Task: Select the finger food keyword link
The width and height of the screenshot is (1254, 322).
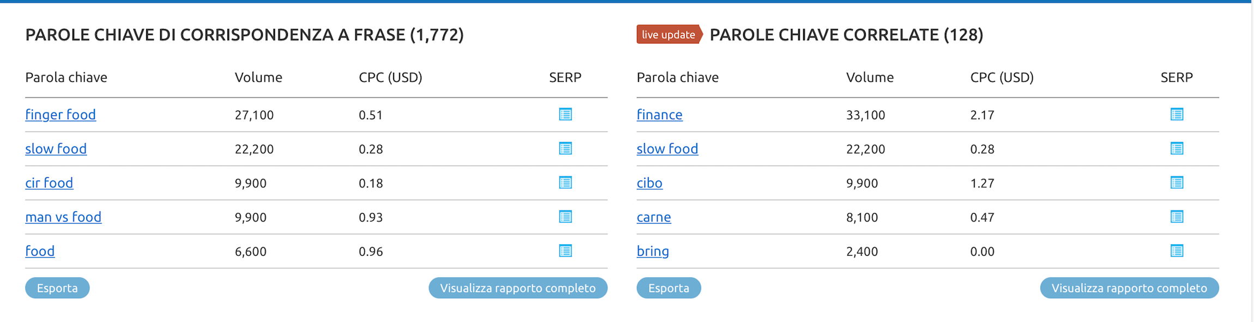Action: pyautogui.click(x=61, y=115)
